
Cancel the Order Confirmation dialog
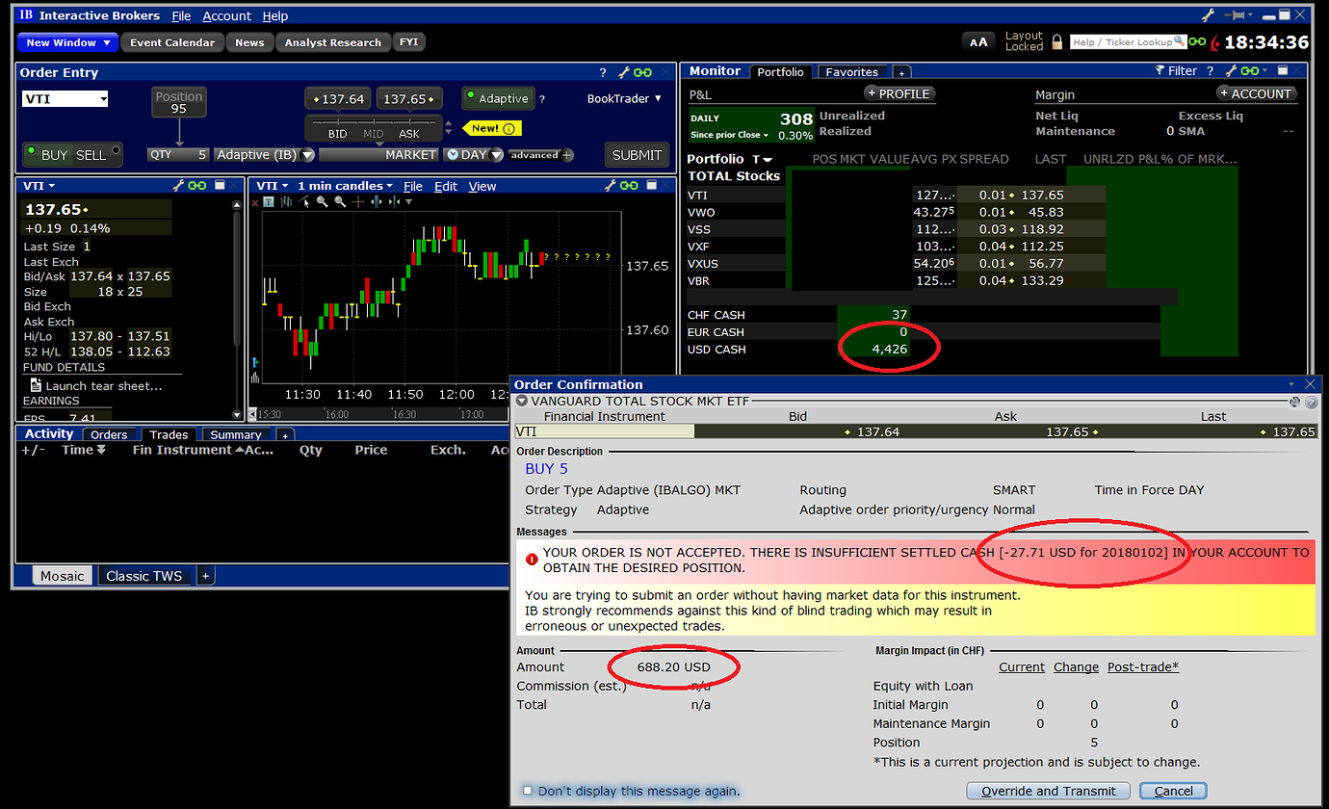point(1173,791)
